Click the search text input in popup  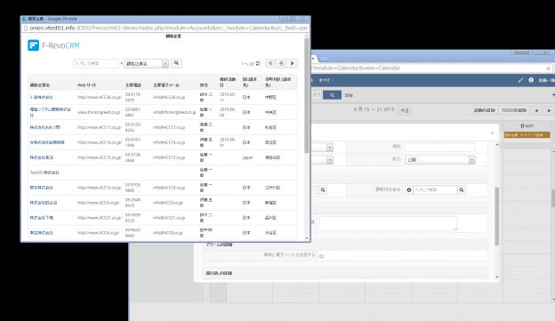95,63
